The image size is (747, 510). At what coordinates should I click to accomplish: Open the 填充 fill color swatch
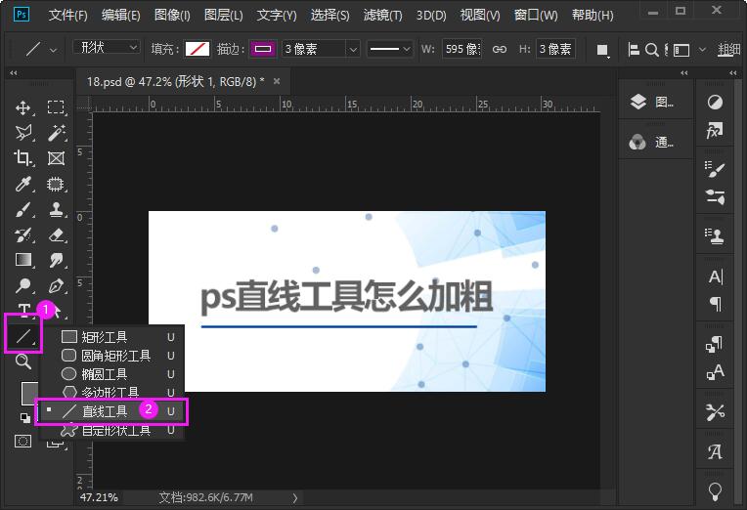pos(198,49)
